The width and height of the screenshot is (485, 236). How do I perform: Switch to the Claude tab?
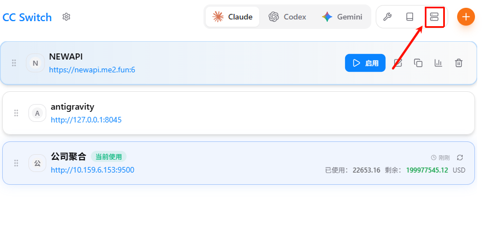232,17
